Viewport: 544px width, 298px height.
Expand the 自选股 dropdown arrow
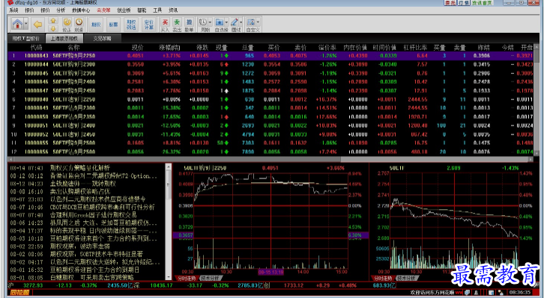pyautogui.click(x=226, y=22)
